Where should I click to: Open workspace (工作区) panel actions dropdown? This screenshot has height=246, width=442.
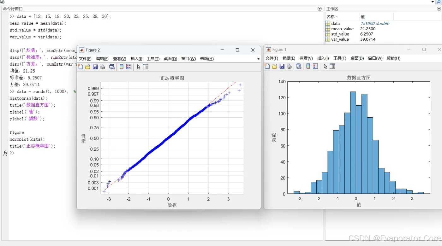coord(439,9)
